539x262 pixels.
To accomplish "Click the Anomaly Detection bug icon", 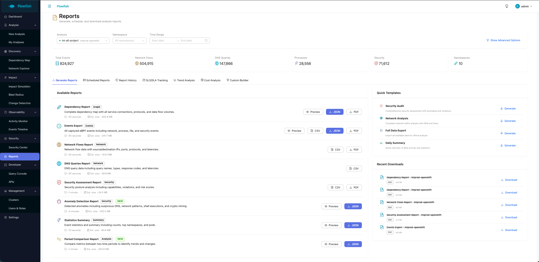I will click(59, 201).
